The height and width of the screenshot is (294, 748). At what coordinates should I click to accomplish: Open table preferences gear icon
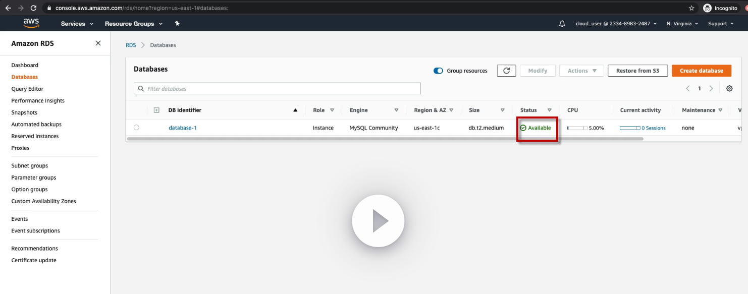coord(729,88)
